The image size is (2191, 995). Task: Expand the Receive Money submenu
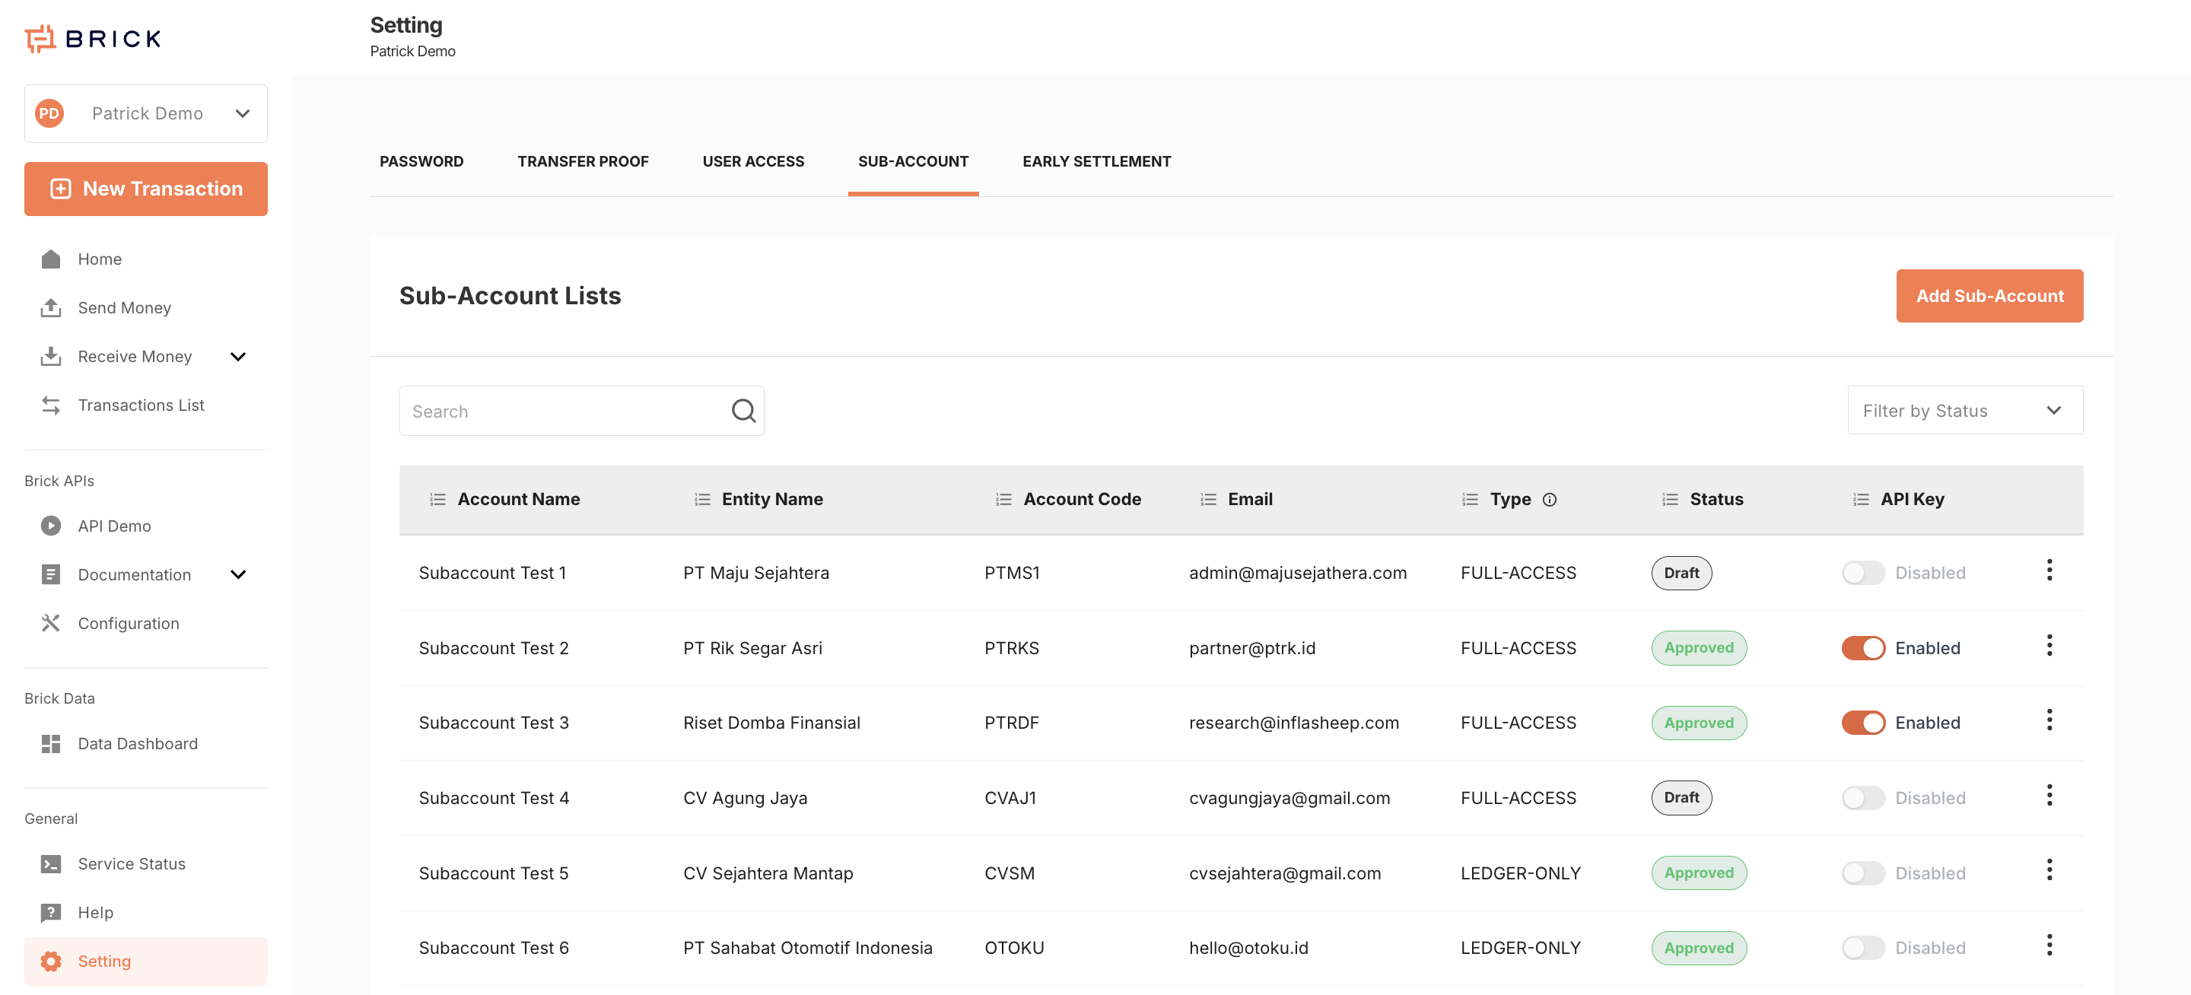click(x=238, y=356)
